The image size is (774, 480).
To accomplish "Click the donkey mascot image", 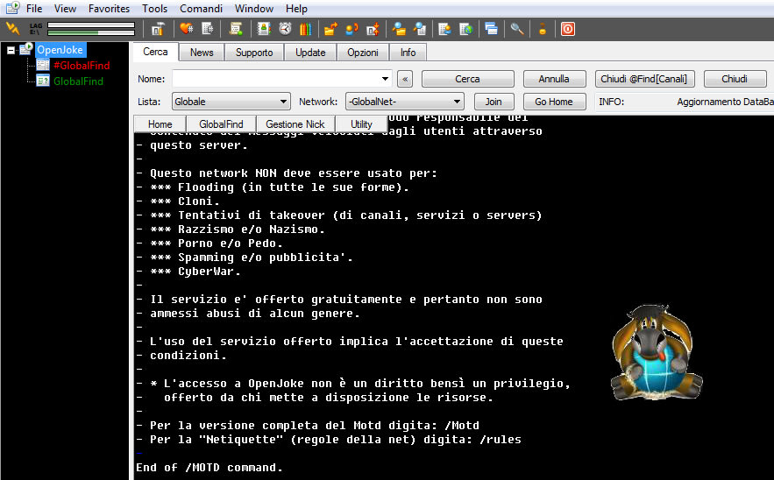I will [657, 352].
